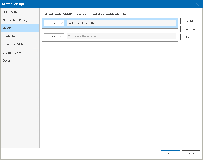Viewport: 203px width, 160px height.
Task: Open the Monitored VMs tab
Action: point(13,44)
